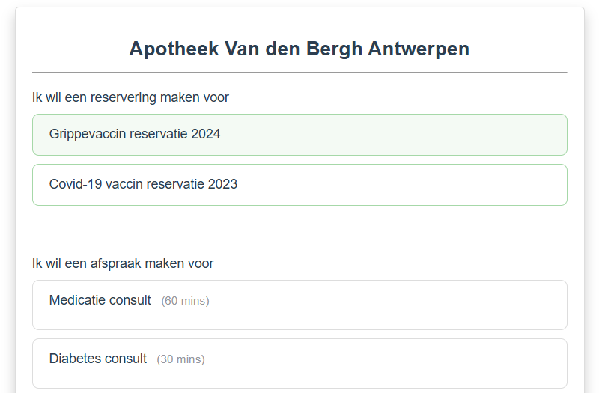Click the year 2024 in the Grippevaccin option
The width and height of the screenshot is (608, 393).
pos(206,135)
